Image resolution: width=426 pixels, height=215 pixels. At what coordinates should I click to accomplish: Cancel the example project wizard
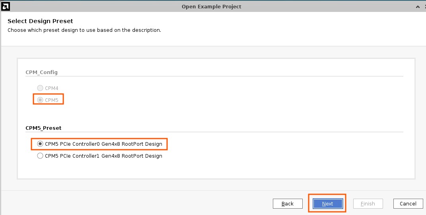(408, 203)
